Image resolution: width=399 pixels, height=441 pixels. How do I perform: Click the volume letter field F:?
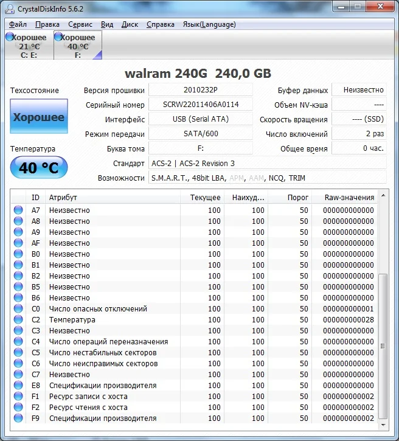(201, 148)
